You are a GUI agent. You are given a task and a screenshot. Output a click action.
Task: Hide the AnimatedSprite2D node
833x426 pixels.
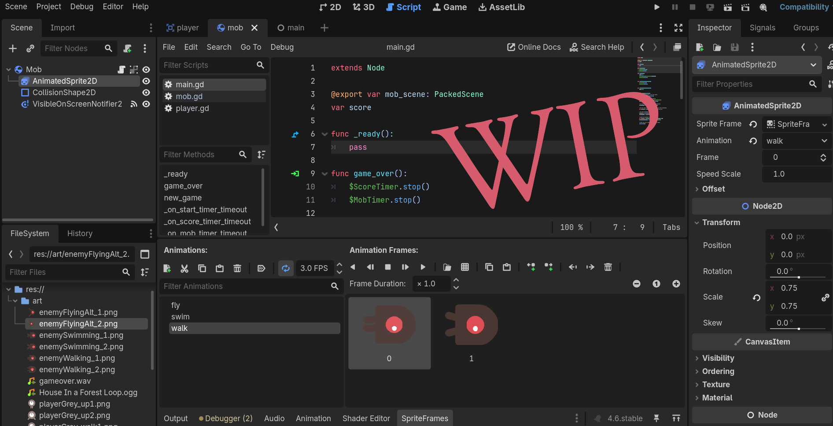coord(146,81)
